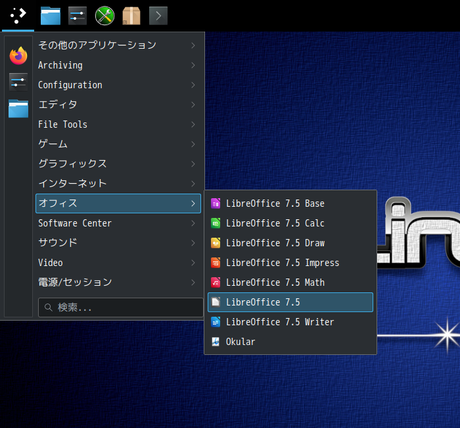This screenshot has height=428, width=460.
Task: Collapse the オフィス submenu arrow
Action: (193, 203)
